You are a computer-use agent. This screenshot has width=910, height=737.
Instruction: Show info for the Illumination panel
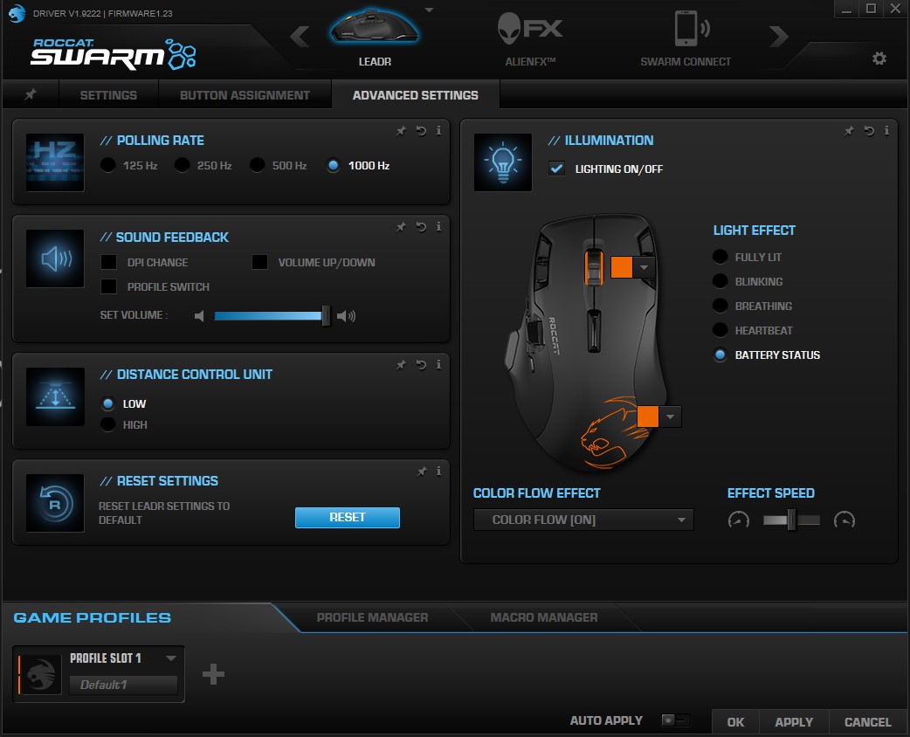(886, 131)
